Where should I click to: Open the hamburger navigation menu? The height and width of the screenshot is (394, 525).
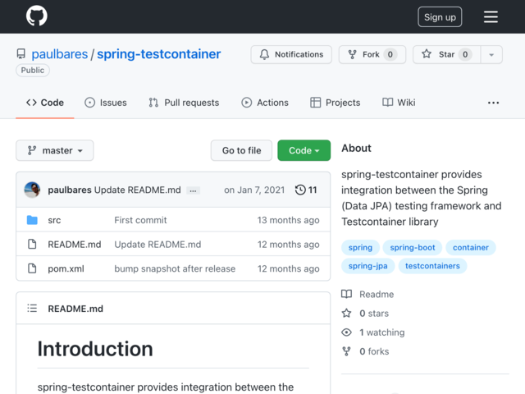coord(491,16)
